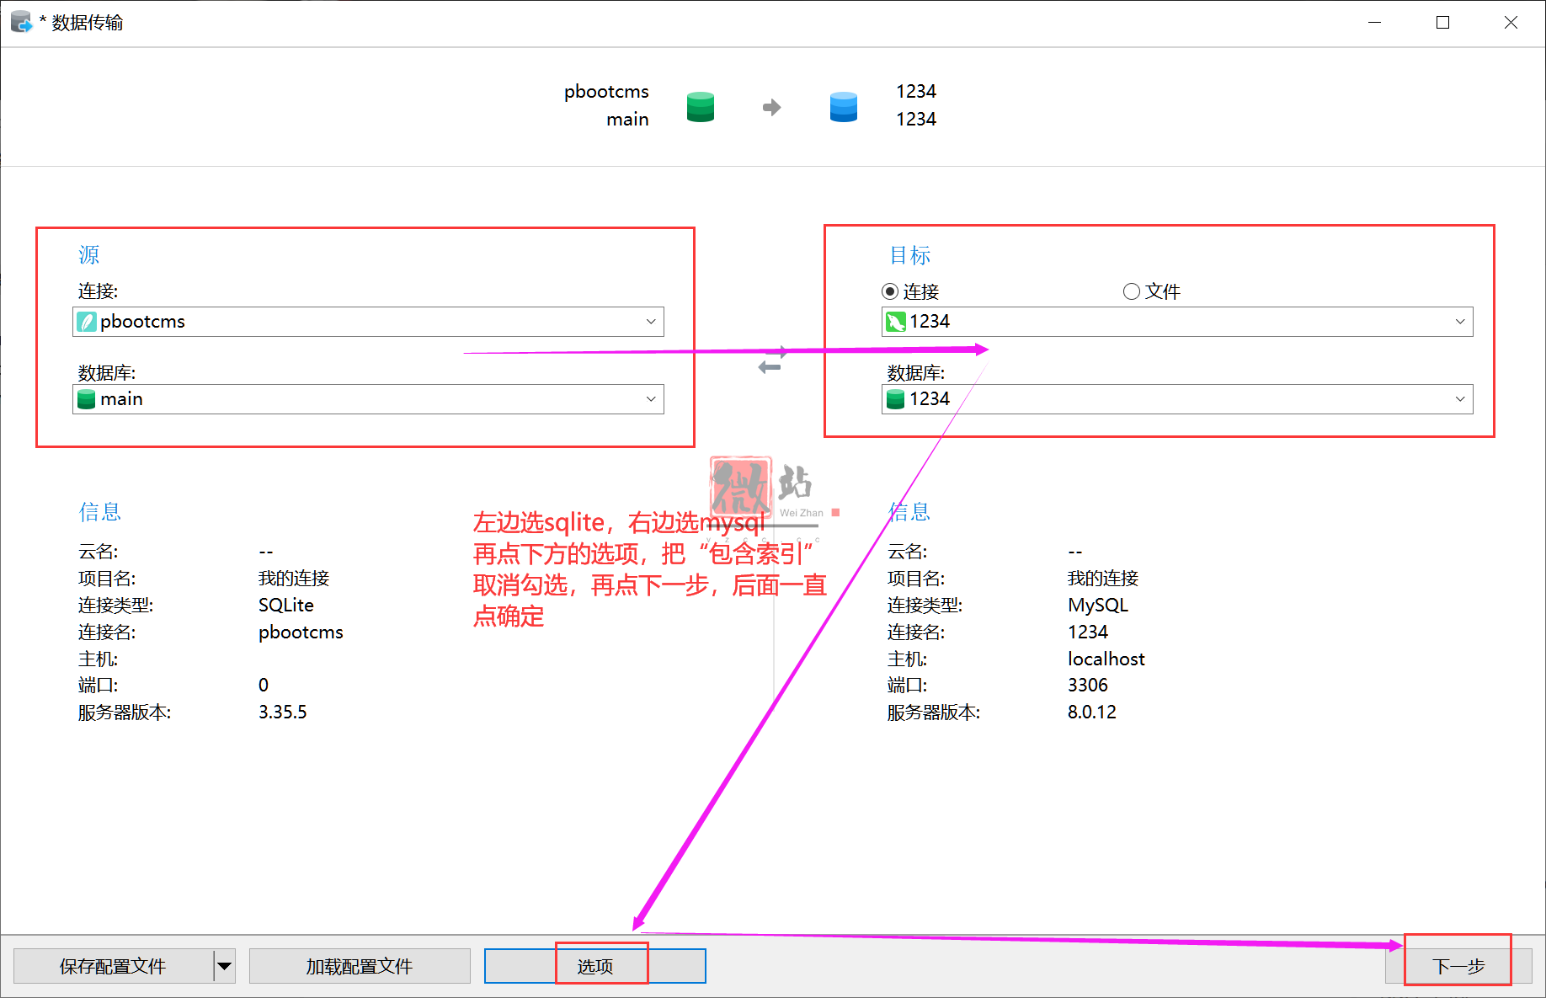Click the 加载配置文件 button
The width and height of the screenshot is (1546, 998).
(359, 966)
